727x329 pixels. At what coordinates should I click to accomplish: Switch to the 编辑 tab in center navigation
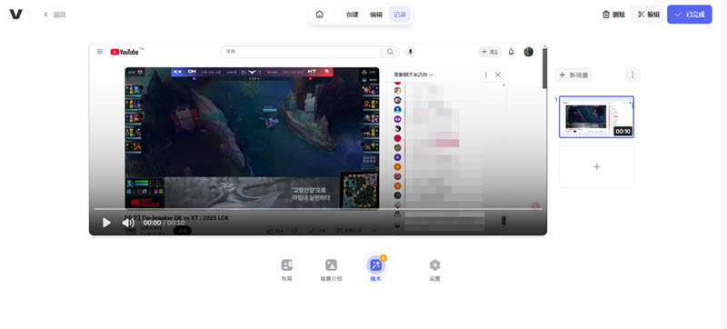click(376, 15)
